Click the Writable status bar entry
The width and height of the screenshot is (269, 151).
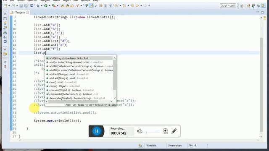click(151, 146)
